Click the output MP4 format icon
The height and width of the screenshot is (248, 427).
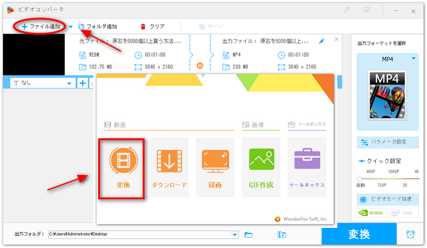coord(226,55)
